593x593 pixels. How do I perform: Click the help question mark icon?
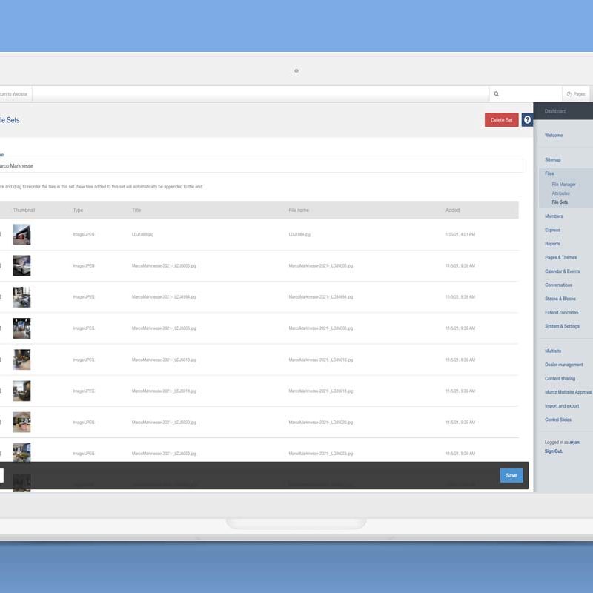527,120
